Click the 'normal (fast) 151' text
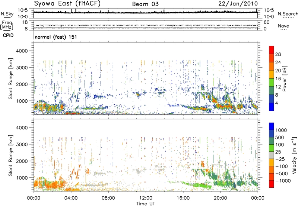Image resolution: width=298 pixels, height=206 pixels. [56, 37]
